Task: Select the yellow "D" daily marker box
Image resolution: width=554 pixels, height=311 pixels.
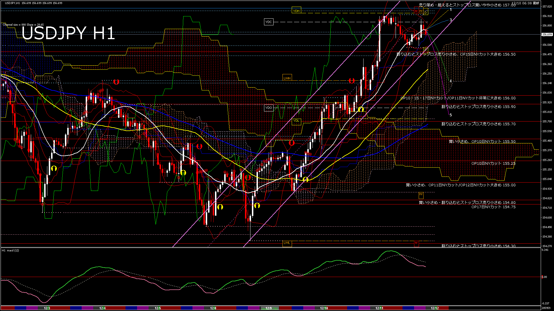Action: click(426, 12)
